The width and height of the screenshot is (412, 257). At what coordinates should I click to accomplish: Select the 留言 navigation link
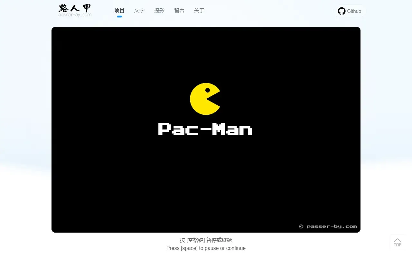[179, 11]
